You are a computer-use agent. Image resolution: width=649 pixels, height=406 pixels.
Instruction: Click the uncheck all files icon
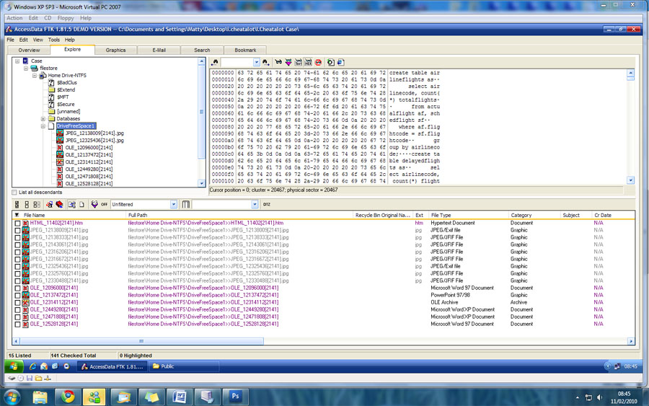tap(27, 205)
